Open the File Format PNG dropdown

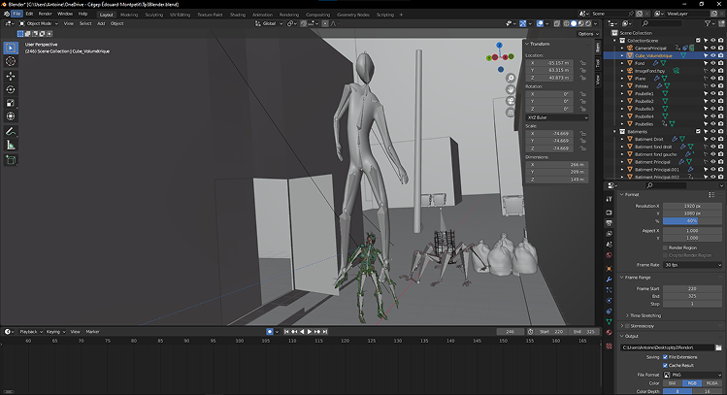click(691, 373)
